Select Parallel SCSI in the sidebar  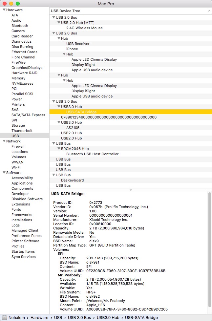[x=22, y=94]
